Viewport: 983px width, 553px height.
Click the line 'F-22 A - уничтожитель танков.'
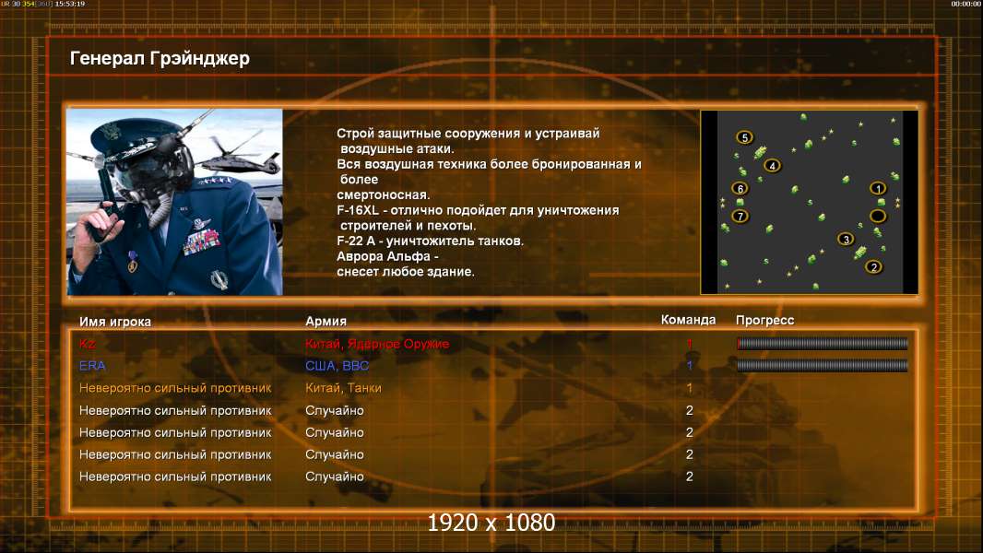pyautogui.click(x=430, y=241)
